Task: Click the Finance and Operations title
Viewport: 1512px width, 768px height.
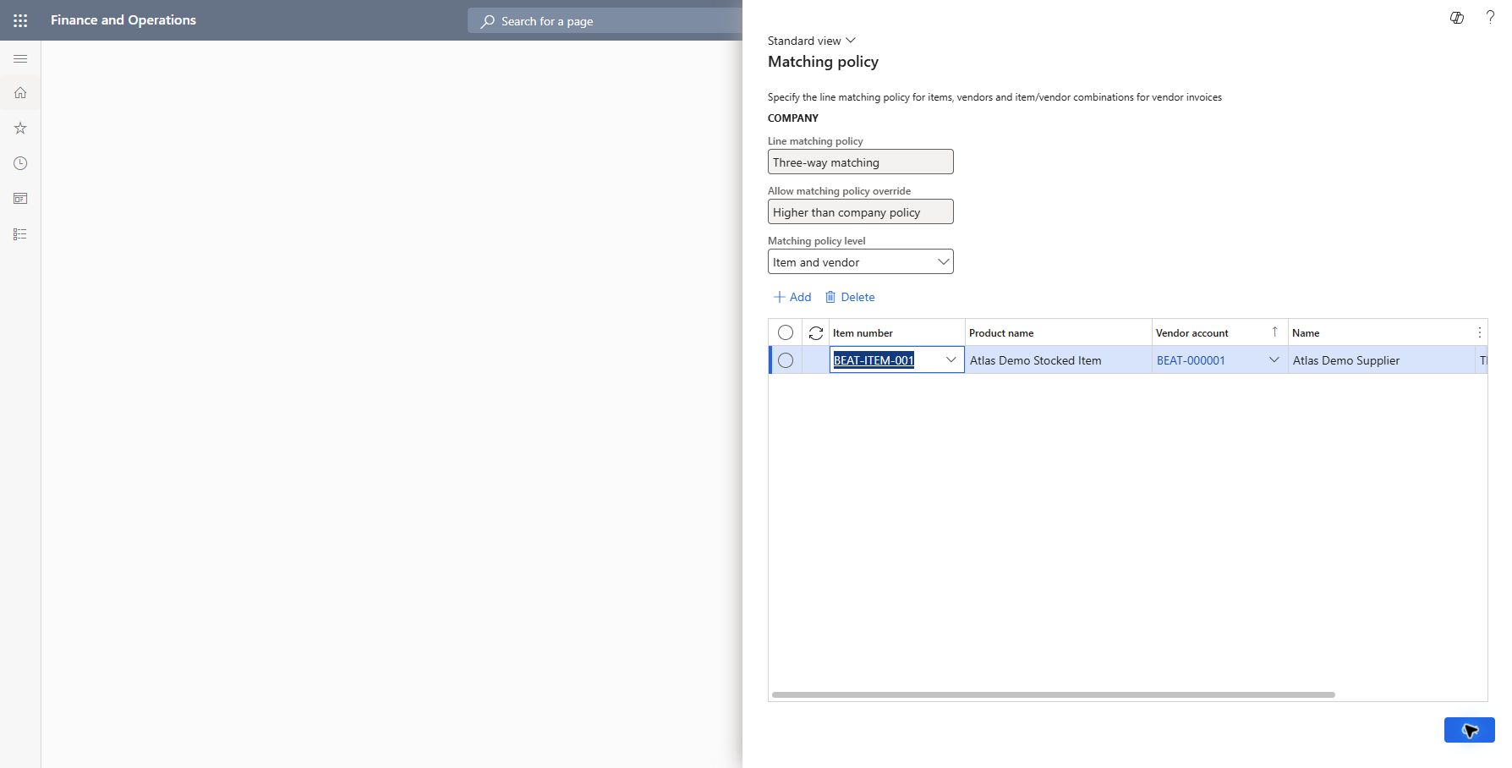Action: (123, 20)
